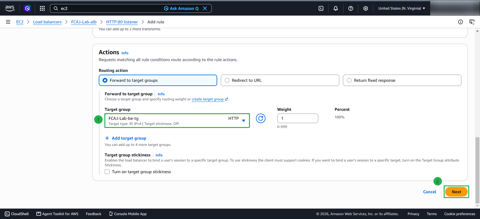Open Cookie preferences

(x=460, y=214)
